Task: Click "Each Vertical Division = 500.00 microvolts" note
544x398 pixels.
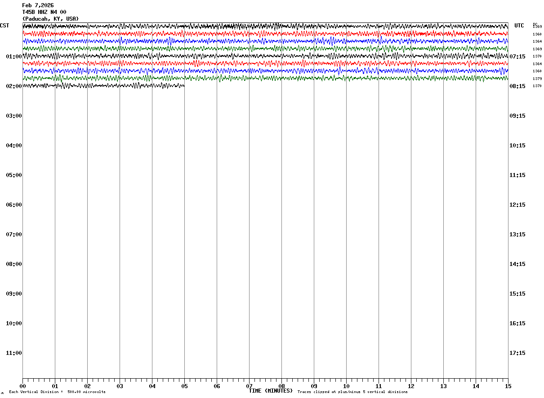Action: pos(58,392)
